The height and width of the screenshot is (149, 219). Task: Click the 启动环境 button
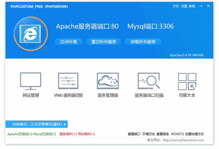[x=68, y=42]
